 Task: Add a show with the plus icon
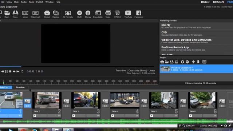(182, 62)
